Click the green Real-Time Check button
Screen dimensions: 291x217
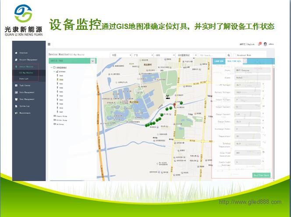(261, 175)
